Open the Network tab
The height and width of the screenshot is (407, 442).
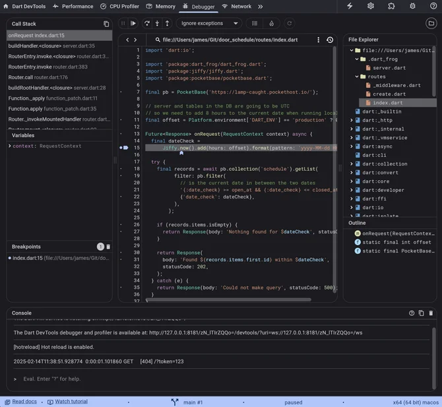(x=237, y=6)
